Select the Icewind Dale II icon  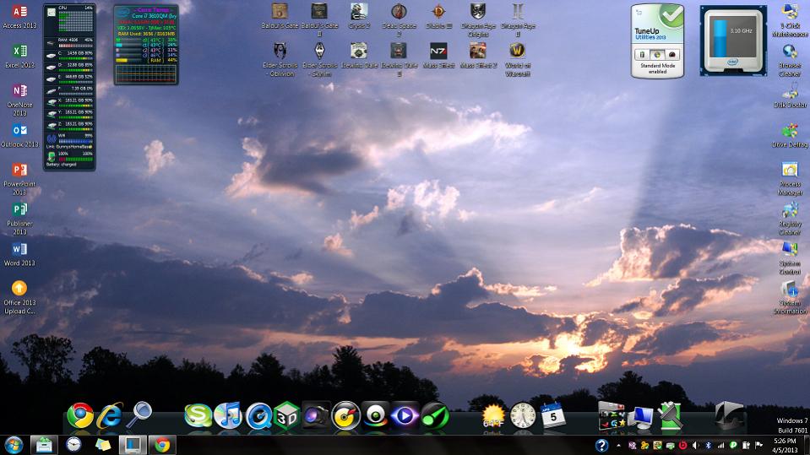point(399,59)
